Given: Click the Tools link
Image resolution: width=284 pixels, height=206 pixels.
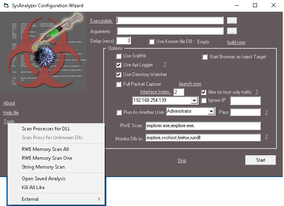Looking at the screenshot, I should [9, 122].
